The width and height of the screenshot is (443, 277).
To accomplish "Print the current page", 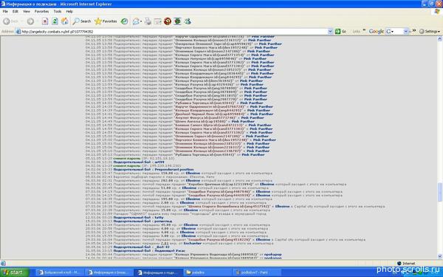I will click(148, 21).
